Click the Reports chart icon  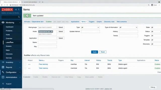[x=3, y=67]
